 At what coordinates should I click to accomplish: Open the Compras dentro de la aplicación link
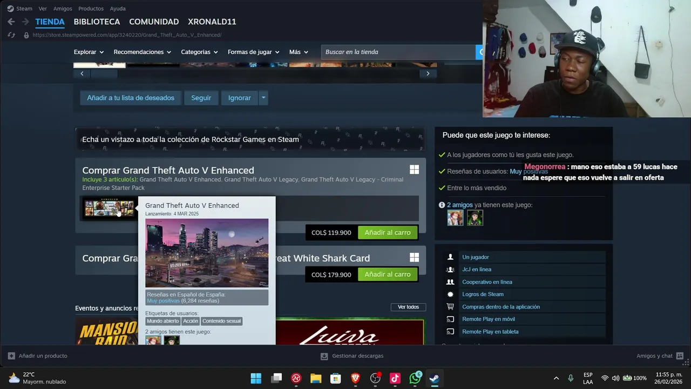(501, 307)
